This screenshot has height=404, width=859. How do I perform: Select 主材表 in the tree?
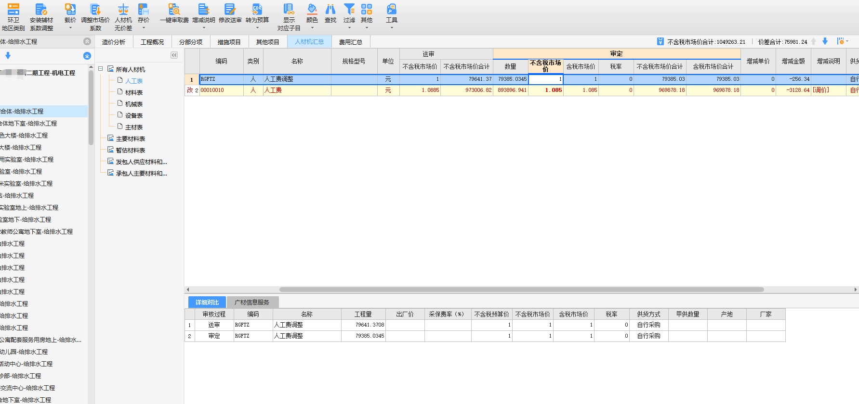(134, 127)
